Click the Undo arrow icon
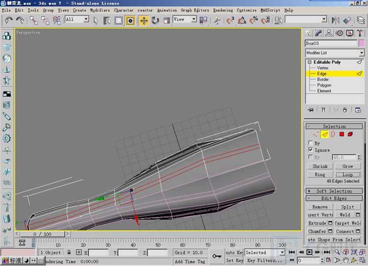 9,21
